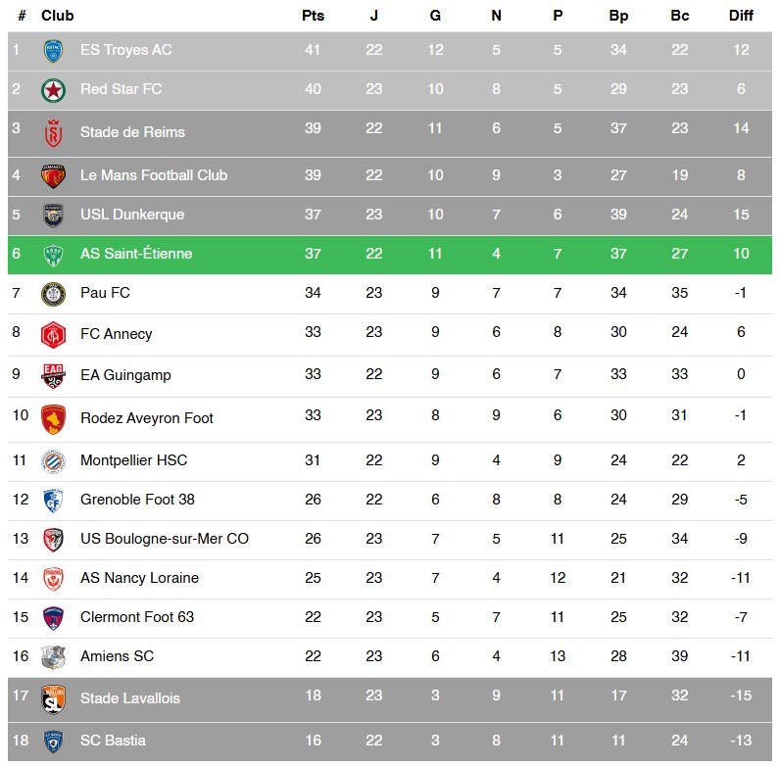This screenshot has width=779, height=767.
Task: Select the Grenoble Foot 38 name
Action: click(x=137, y=500)
